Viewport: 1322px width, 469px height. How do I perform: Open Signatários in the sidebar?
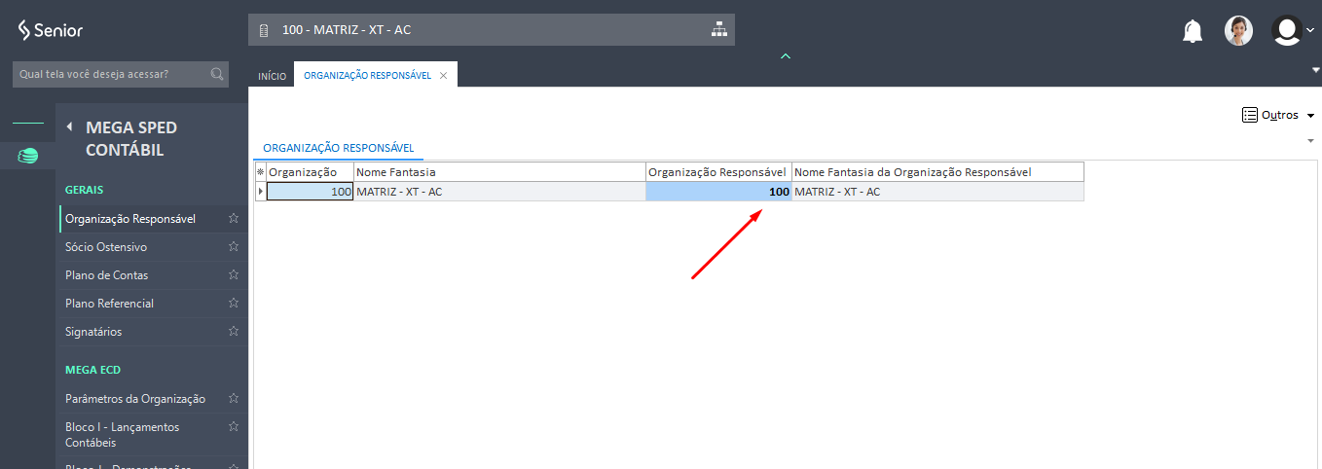click(x=93, y=332)
